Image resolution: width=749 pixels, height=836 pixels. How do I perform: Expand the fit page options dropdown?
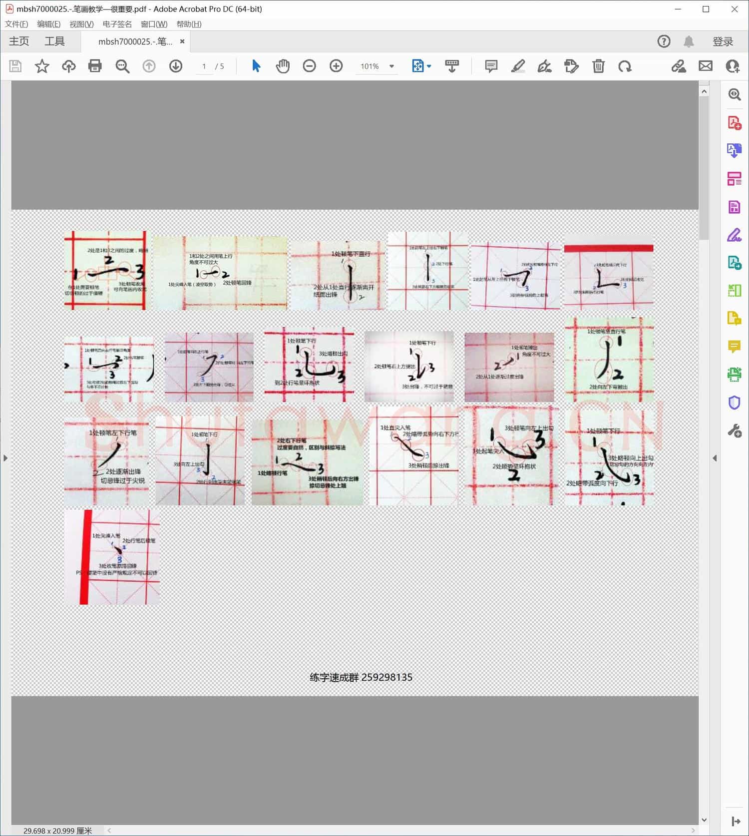click(x=429, y=66)
